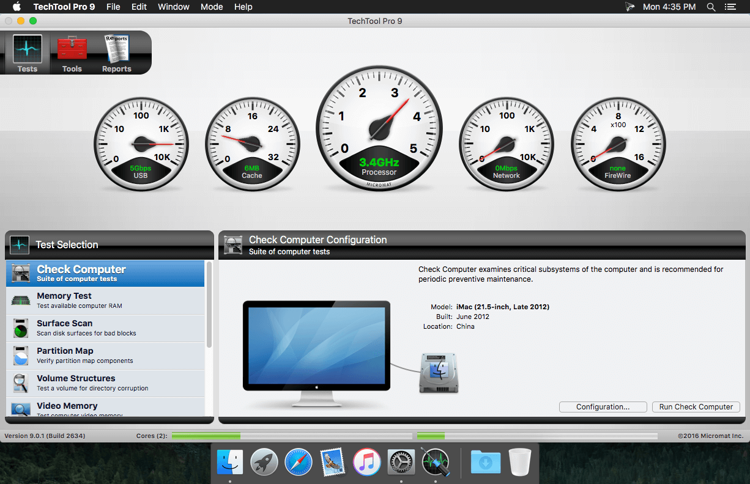Select the Surface Scan test
The width and height of the screenshot is (750, 484).
[105, 328]
